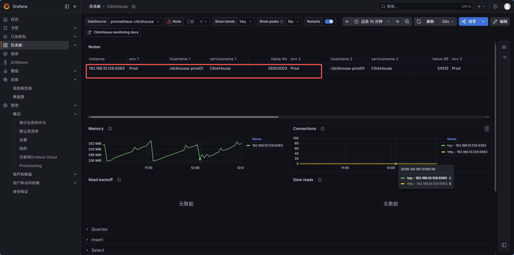Star the ClickHouse dashboard

pos(134,6)
